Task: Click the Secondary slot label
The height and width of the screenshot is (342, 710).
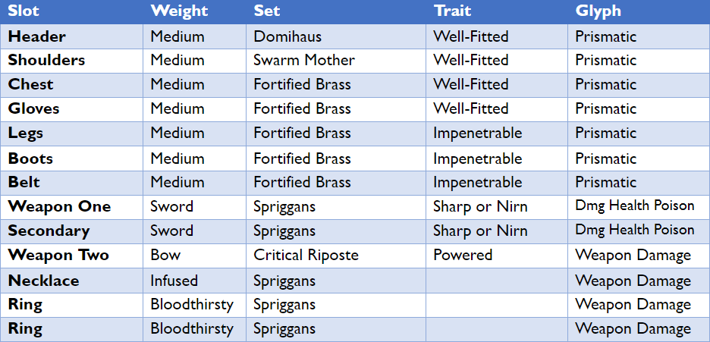Action: 49,231
